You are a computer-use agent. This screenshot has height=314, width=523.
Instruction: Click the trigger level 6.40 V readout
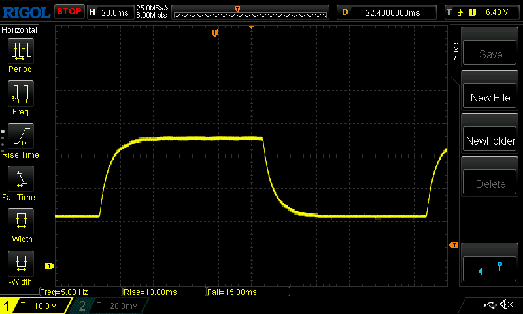pyautogui.click(x=497, y=12)
